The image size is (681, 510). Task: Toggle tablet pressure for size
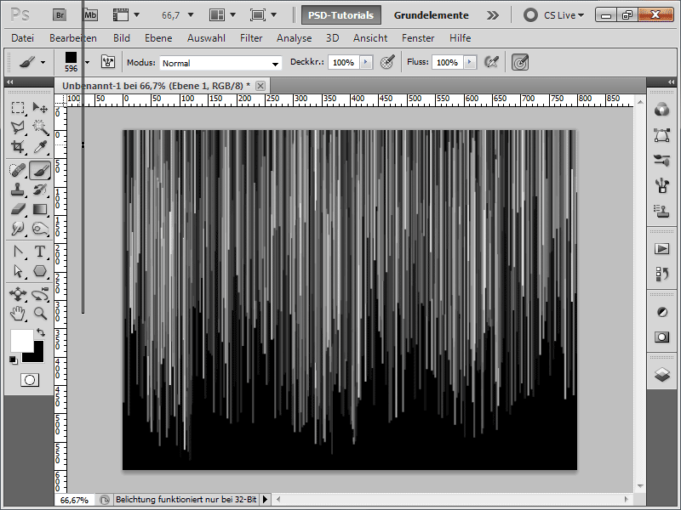tap(520, 62)
